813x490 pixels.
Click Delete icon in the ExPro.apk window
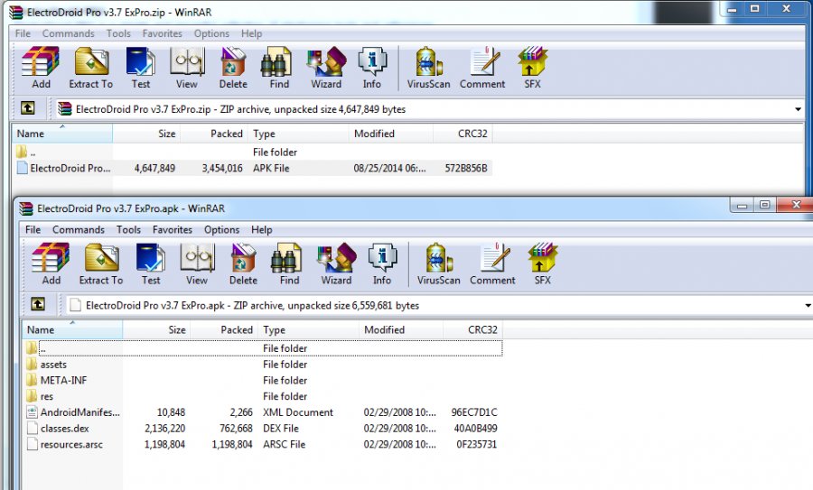243,264
